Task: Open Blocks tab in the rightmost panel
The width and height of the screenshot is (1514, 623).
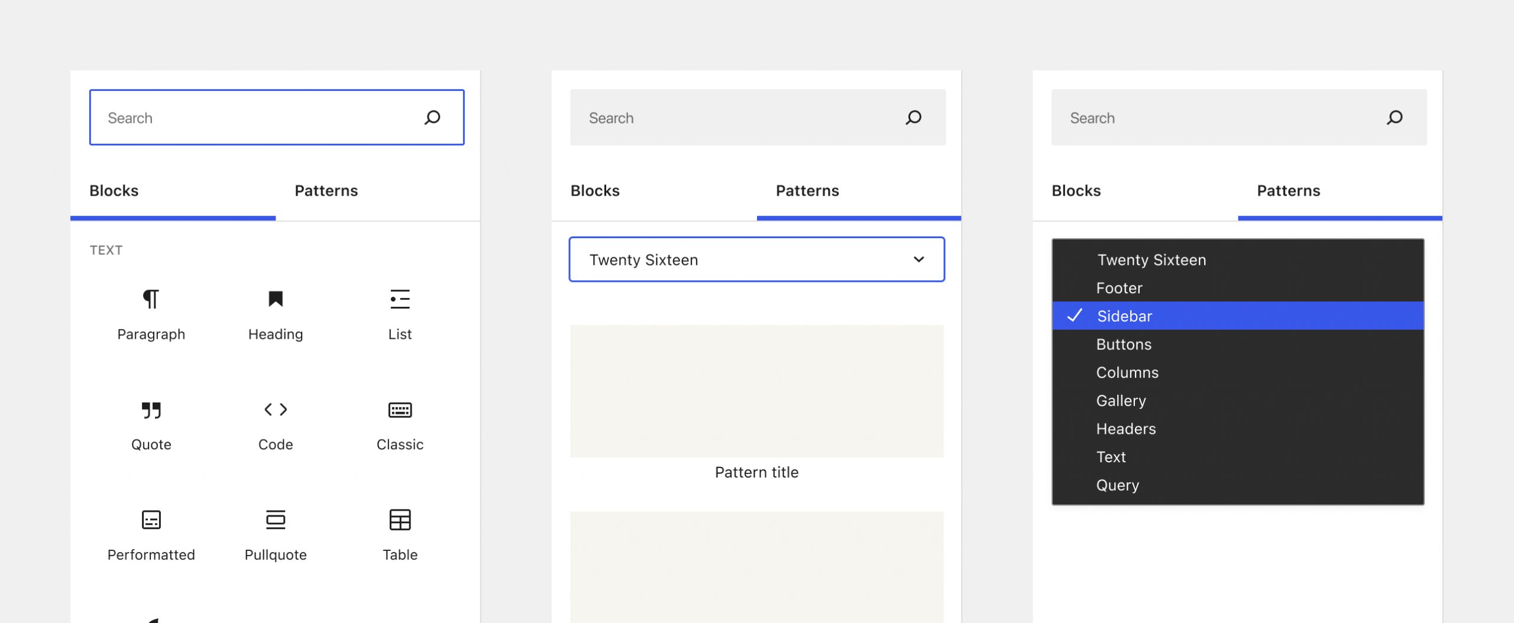Action: coord(1076,191)
